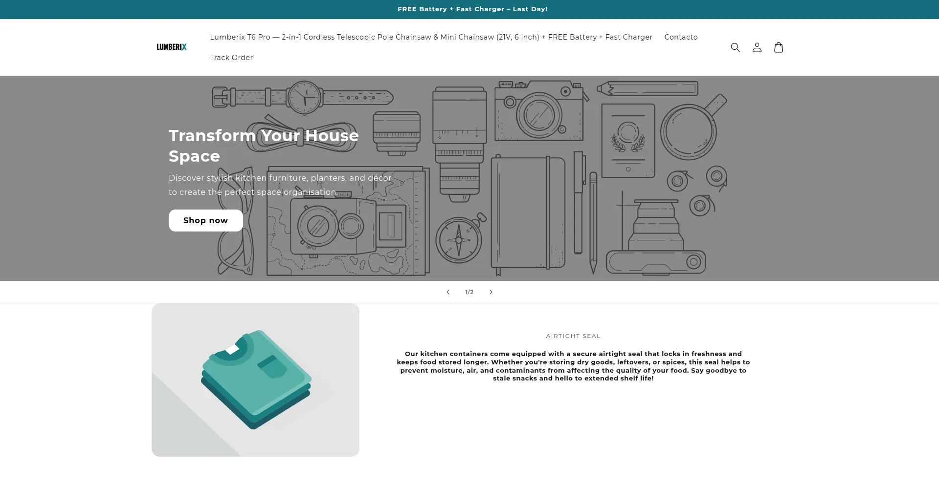The image size is (939, 485).
Task: Open Lumberix T6 Pro product menu link
Action: point(431,37)
